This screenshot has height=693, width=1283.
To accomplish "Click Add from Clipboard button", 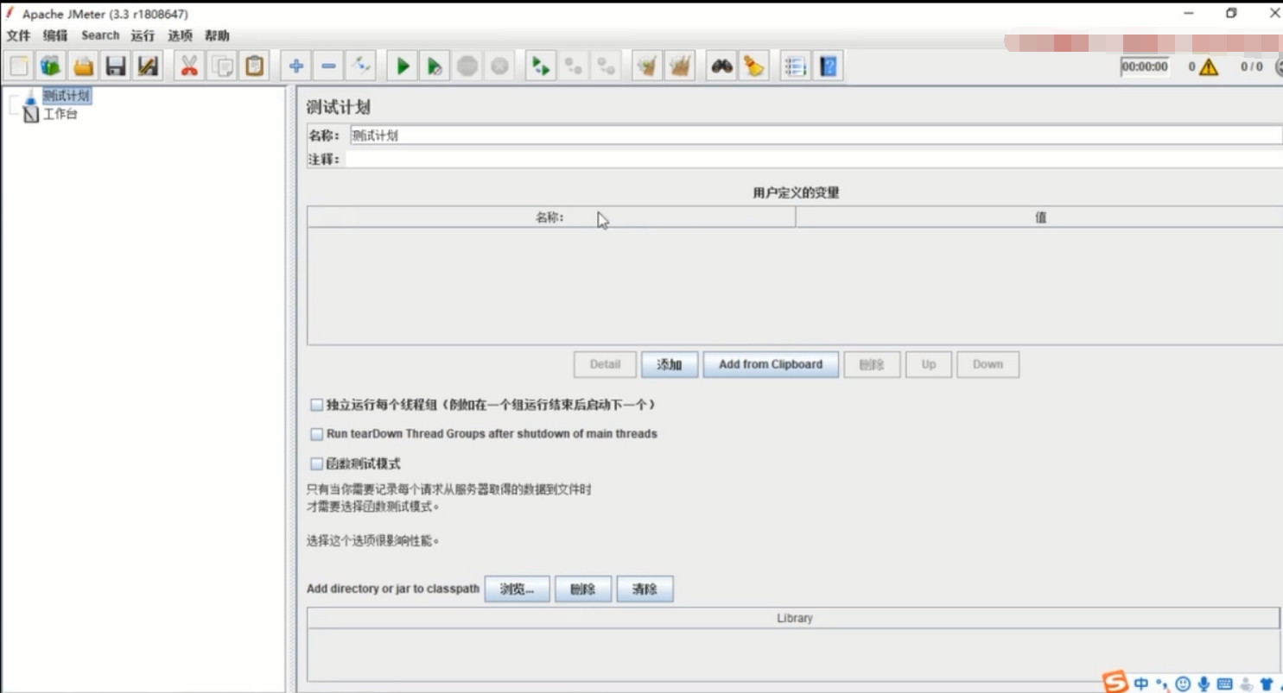I will pos(771,364).
